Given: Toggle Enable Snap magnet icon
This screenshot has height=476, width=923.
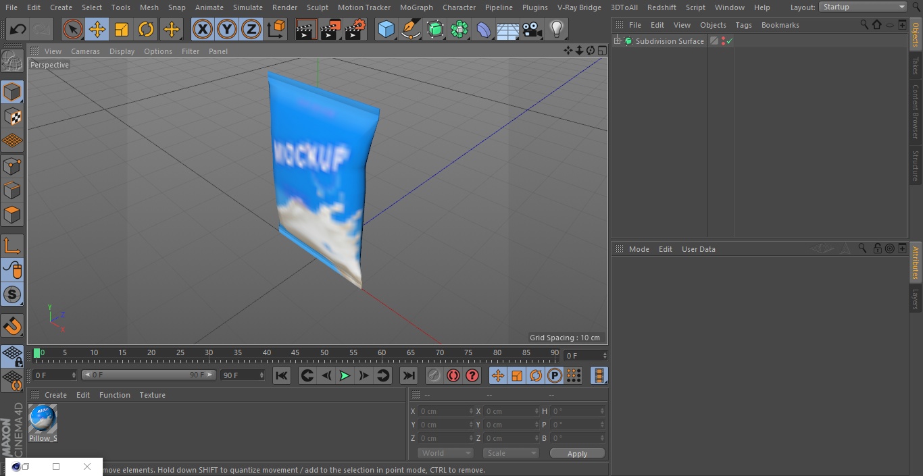Looking at the screenshot, I should (x=12, y=326).
